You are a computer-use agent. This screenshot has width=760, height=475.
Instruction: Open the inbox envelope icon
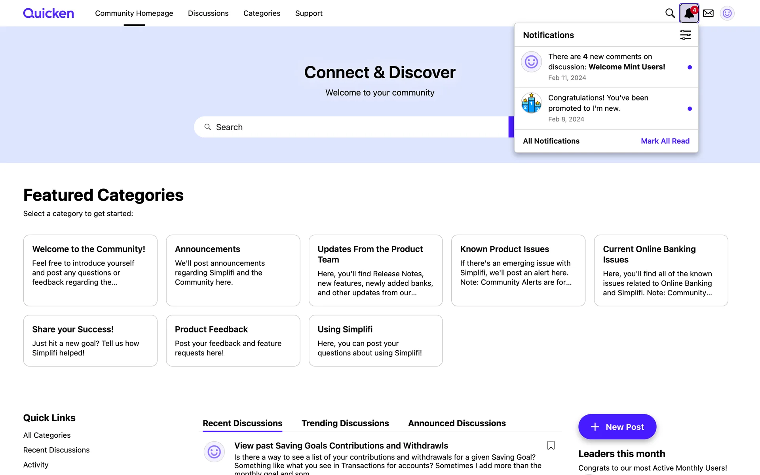[x=708, y=13]
